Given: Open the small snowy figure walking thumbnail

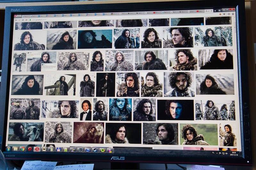Looking at the screenshot, I should (20, 62).
